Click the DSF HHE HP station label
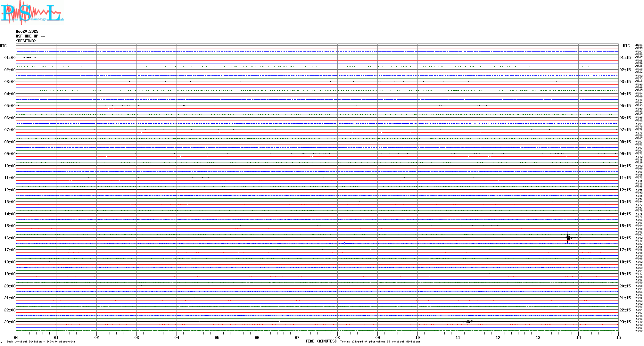The width and height of the screenshot is (644, 346). click(30, 36)
